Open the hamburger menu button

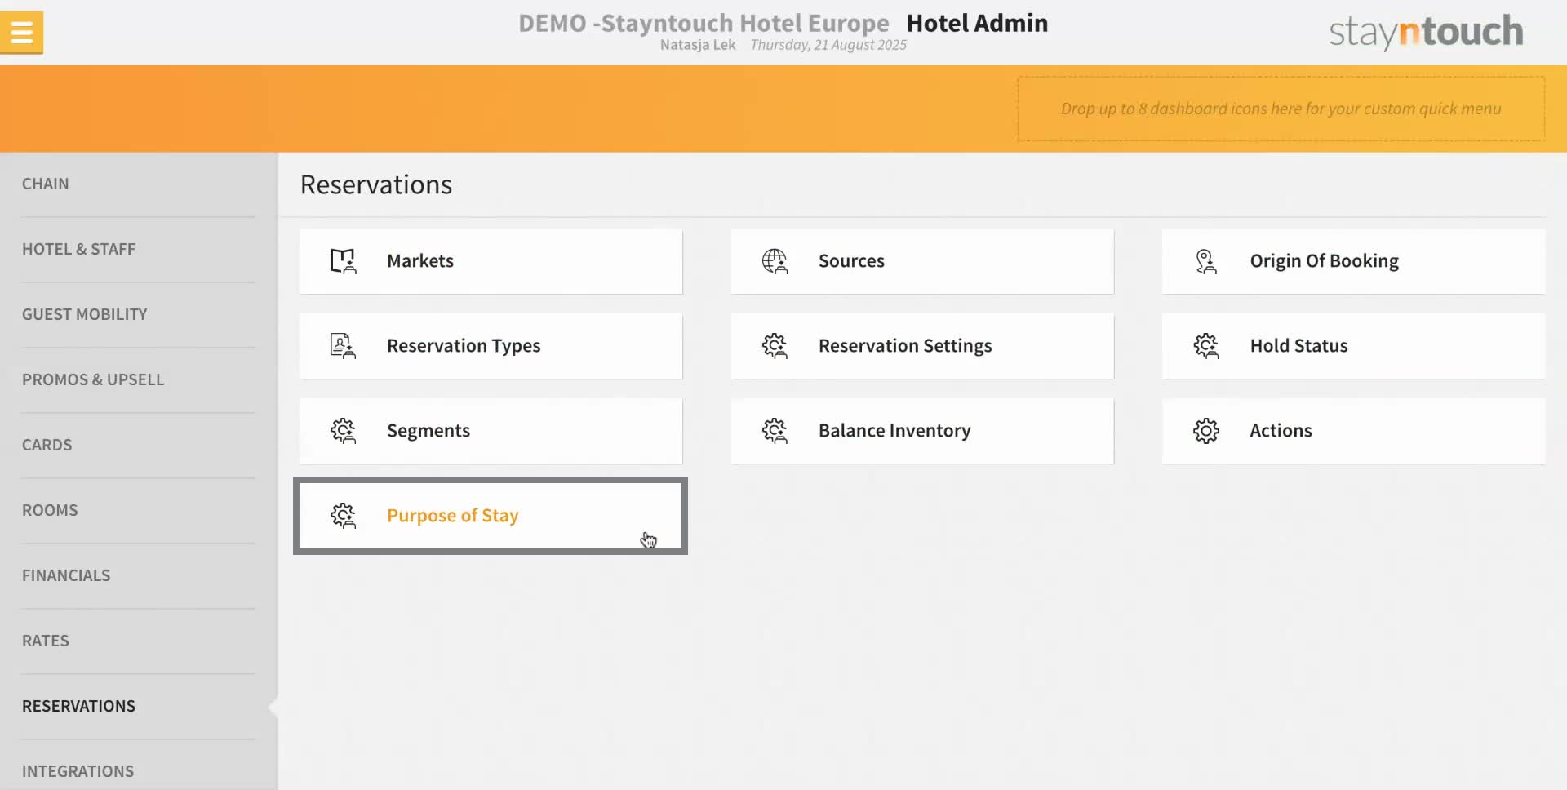[21, 33]
